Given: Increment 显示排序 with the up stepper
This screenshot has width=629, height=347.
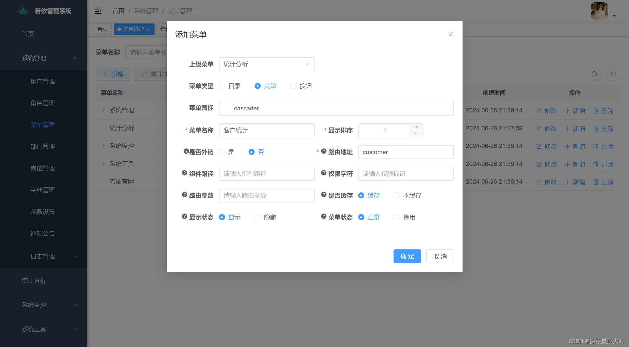Looking at the screenshot, I should tap(416, 127).
